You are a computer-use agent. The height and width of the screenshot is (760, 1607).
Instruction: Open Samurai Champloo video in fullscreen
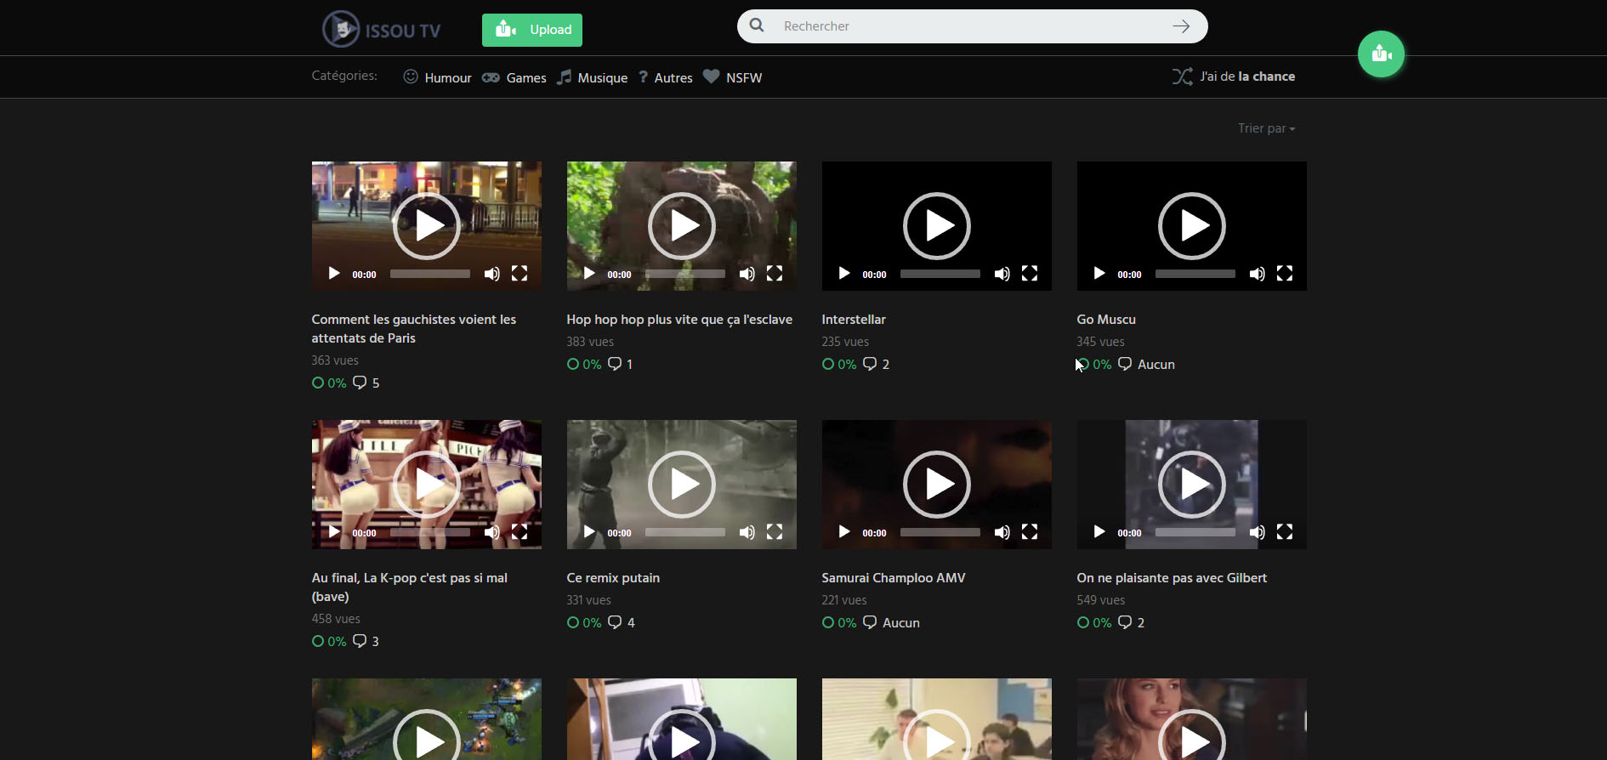[1030, 532]
